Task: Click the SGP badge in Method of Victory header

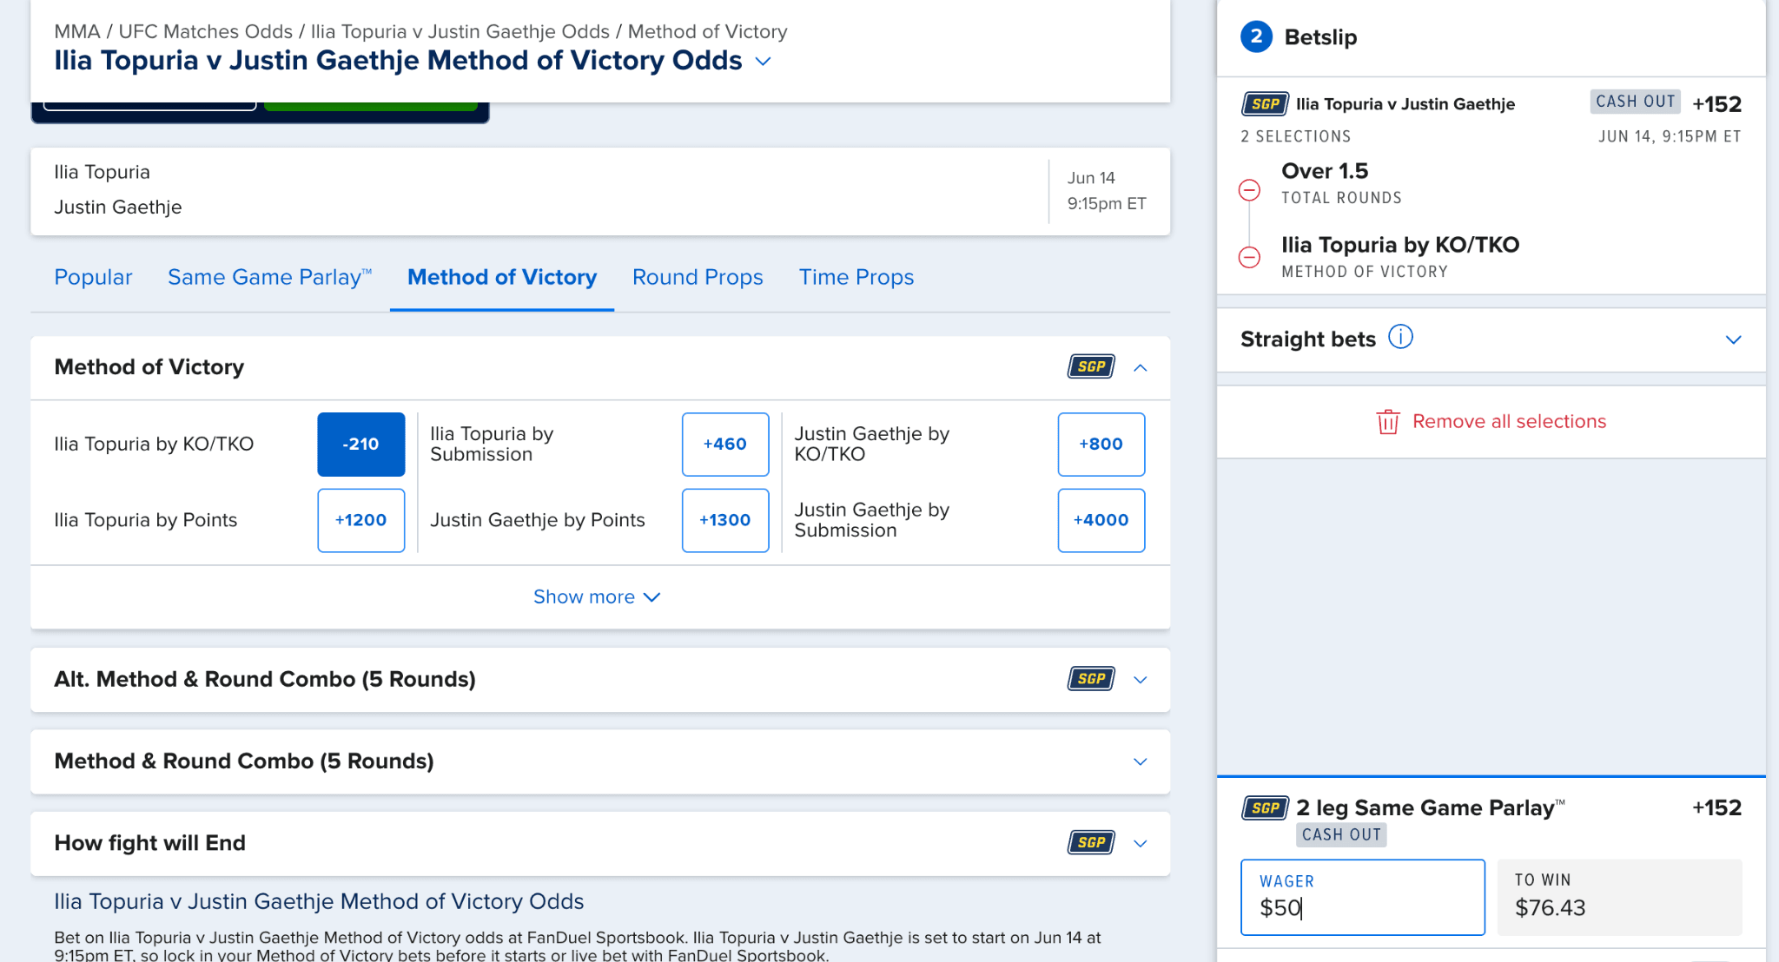Action: (x=1091, y=366)
